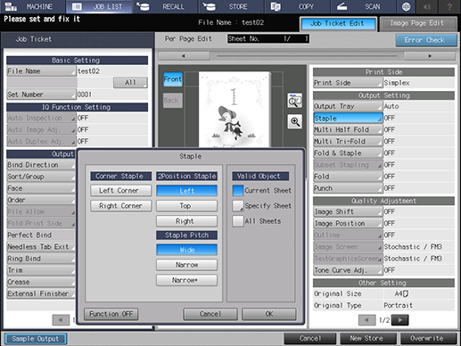Go to next page of right settings panel
This screenshot has height=346, width=461.
pyautogui.click(x=400, y=320)
